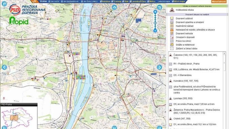Pan the map upward with the top arrow
The image size is (229, 129).
click(x=115, y=7)
